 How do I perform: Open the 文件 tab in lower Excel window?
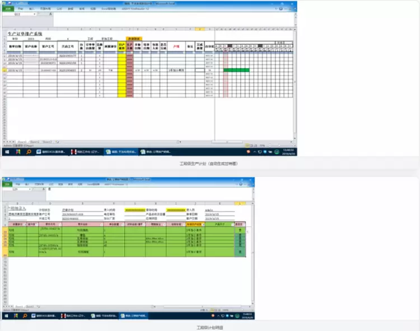[x=7, y=184]
